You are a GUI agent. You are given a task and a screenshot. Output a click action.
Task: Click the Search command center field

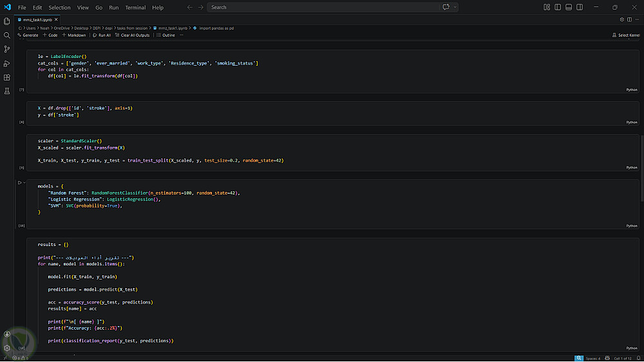point(322,7)
